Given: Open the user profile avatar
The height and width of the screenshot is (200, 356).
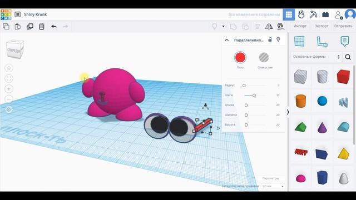Looking at the screenshot, I should click(x=350, y=14).
